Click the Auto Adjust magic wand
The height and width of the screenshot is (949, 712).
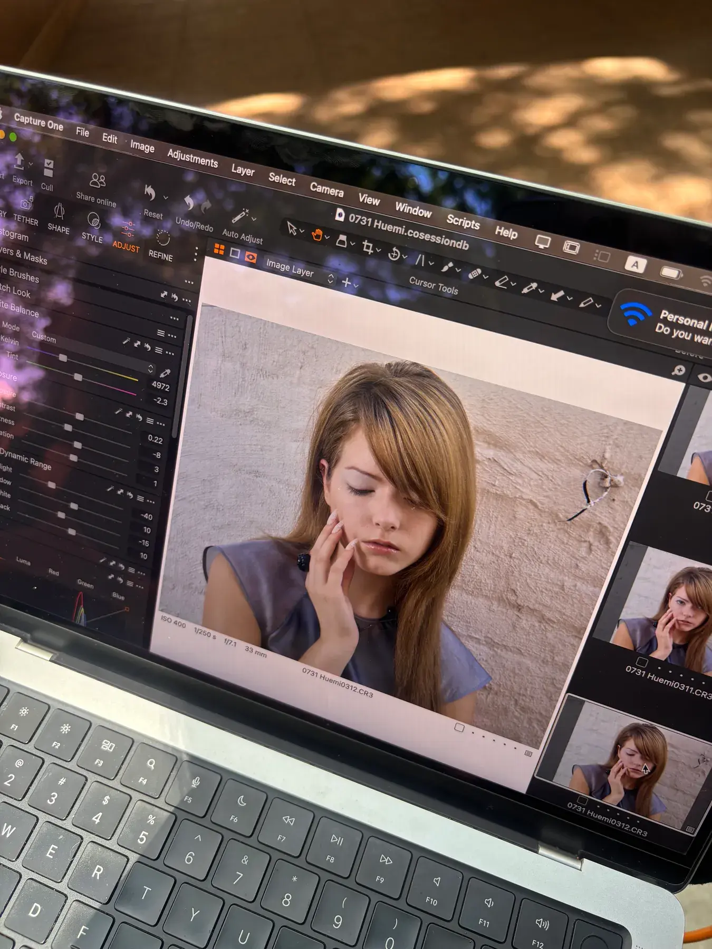(240, 216)
